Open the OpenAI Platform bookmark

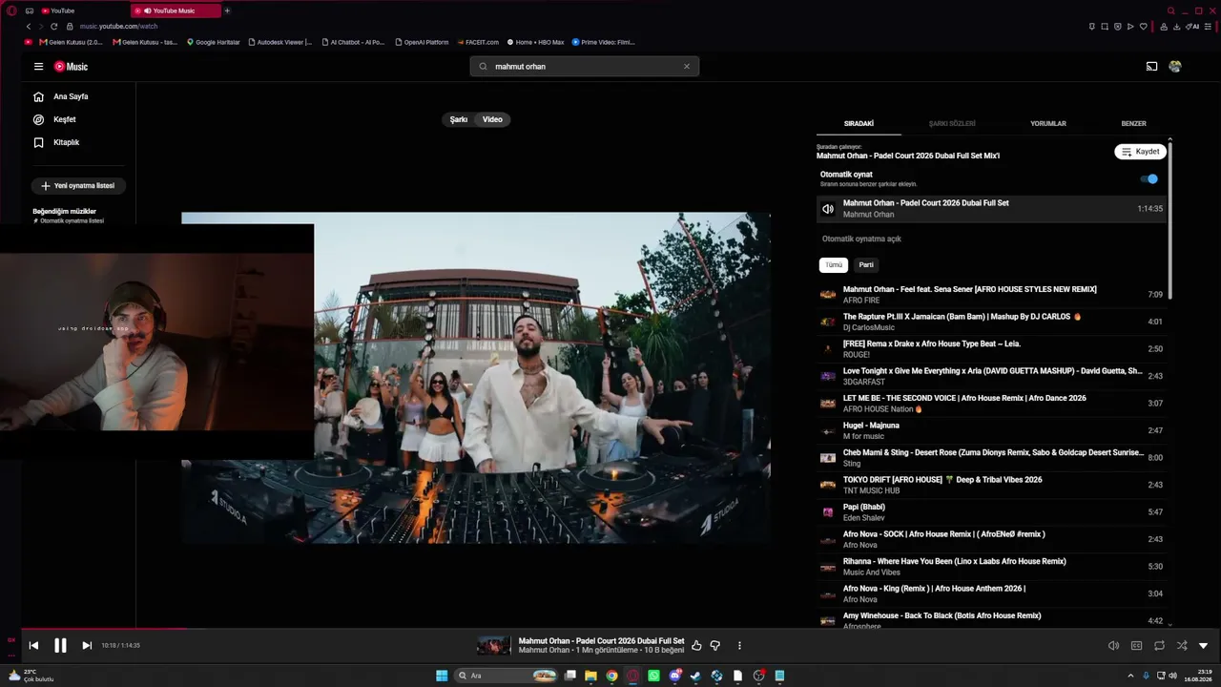tap(422, 42)
